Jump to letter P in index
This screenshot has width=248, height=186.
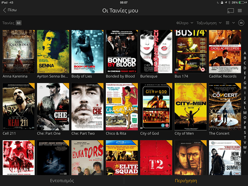(x=245, y=122)
